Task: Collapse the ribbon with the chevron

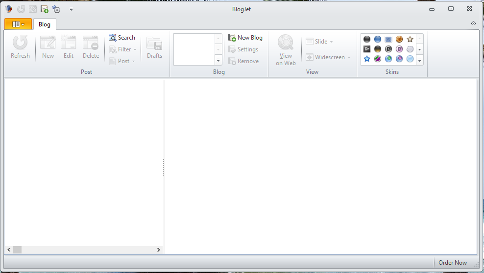Action: pos(473,23)
